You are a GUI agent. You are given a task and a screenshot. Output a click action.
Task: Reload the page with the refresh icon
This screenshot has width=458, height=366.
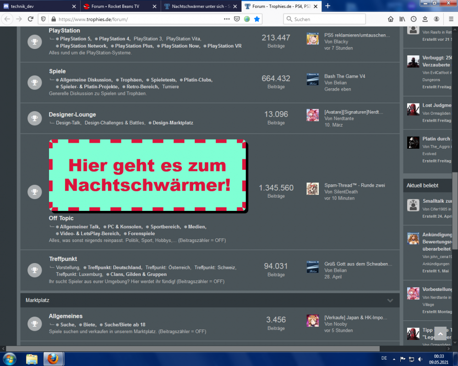(x=31, y=19)
